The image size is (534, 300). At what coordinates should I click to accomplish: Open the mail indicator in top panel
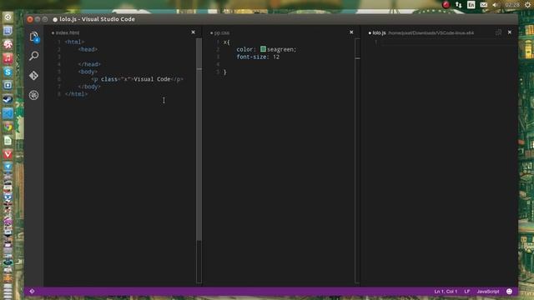pyautogui.click(x=483, y=5)
